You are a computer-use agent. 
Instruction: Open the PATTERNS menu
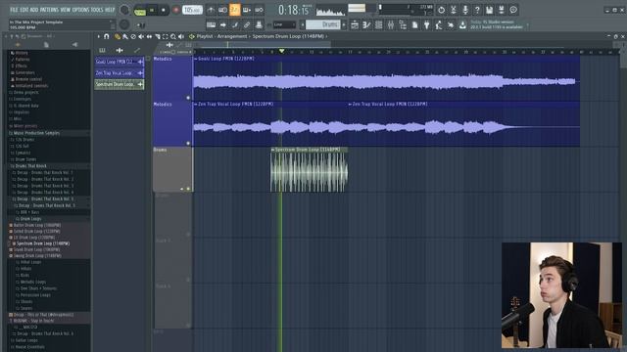point(49,9)
